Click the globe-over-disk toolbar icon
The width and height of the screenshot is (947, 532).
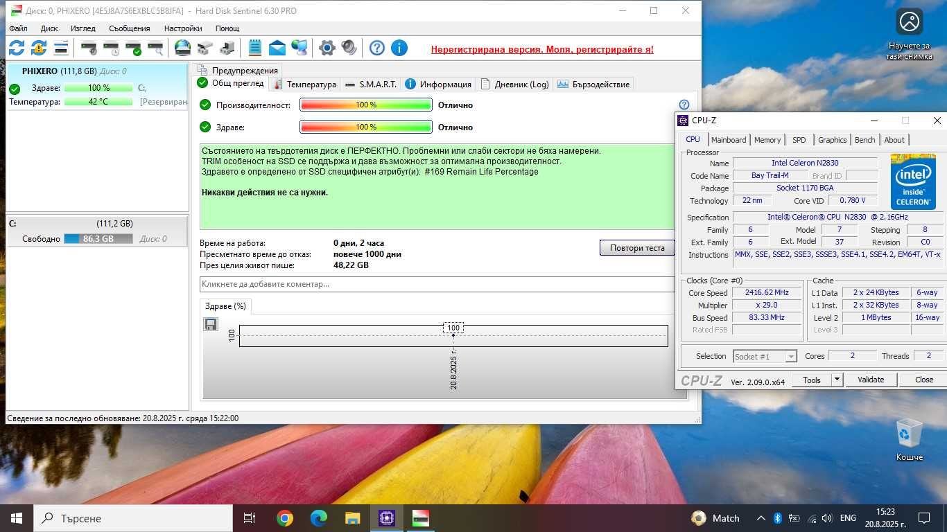(x=182, y=48)
